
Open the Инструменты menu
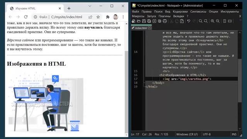click(230, 12)
